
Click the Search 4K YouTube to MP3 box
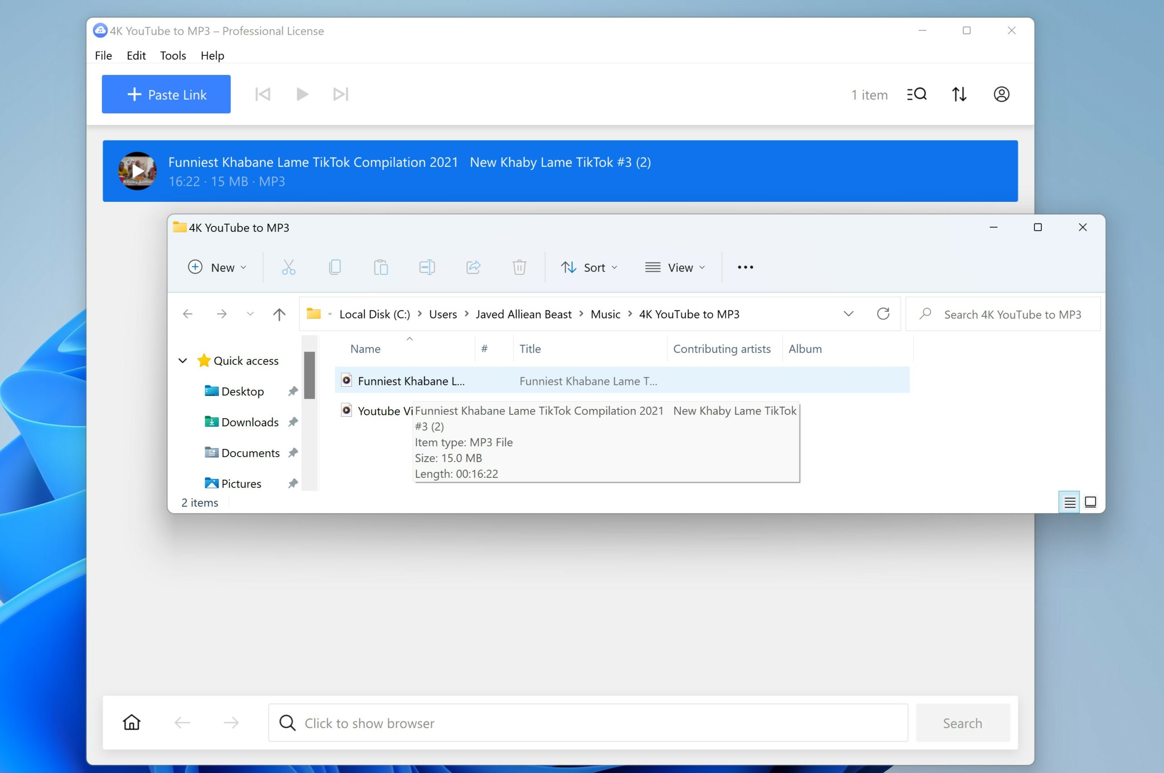pos(1003,314)
